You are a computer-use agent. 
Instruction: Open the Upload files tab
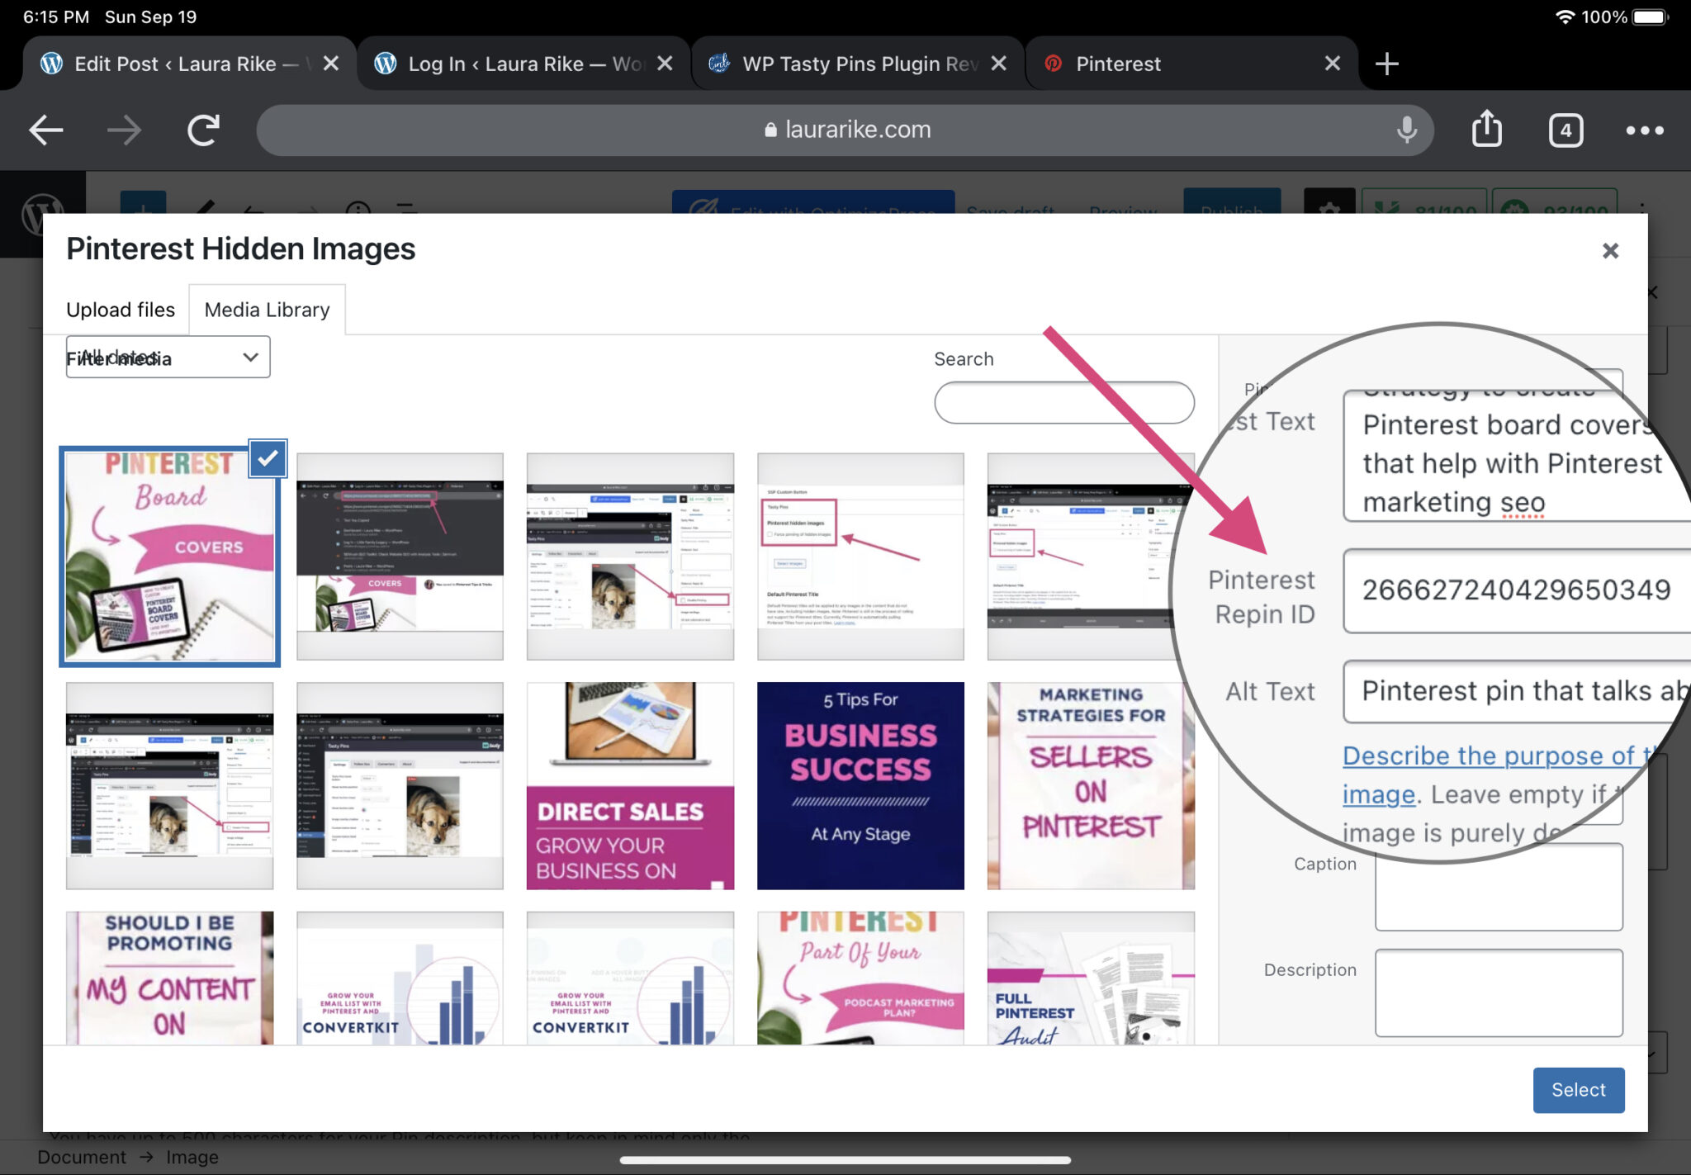[121, 310]
